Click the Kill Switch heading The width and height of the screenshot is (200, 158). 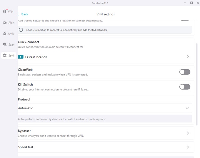pyautogui.click(x=25, y=85)
